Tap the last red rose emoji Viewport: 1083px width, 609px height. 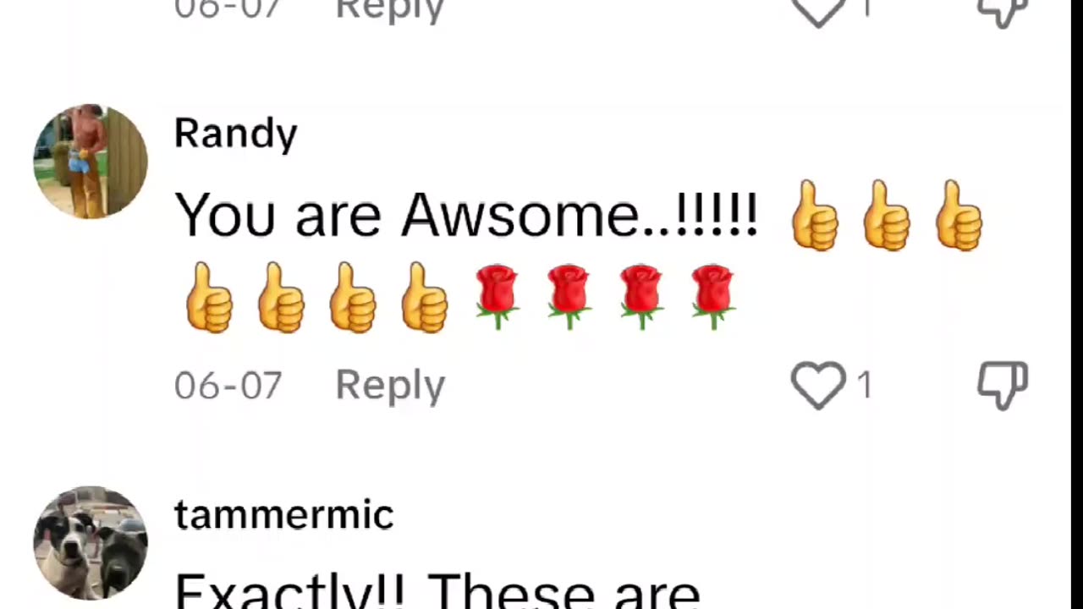[x=712, y=297]
